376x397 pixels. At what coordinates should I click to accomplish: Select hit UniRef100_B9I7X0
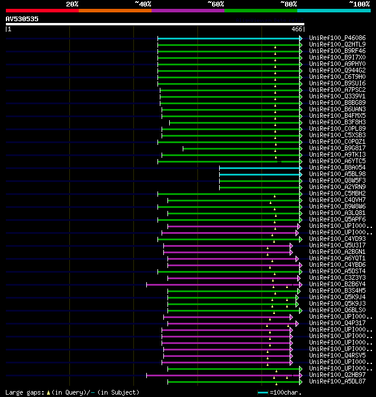coord(337,58)
